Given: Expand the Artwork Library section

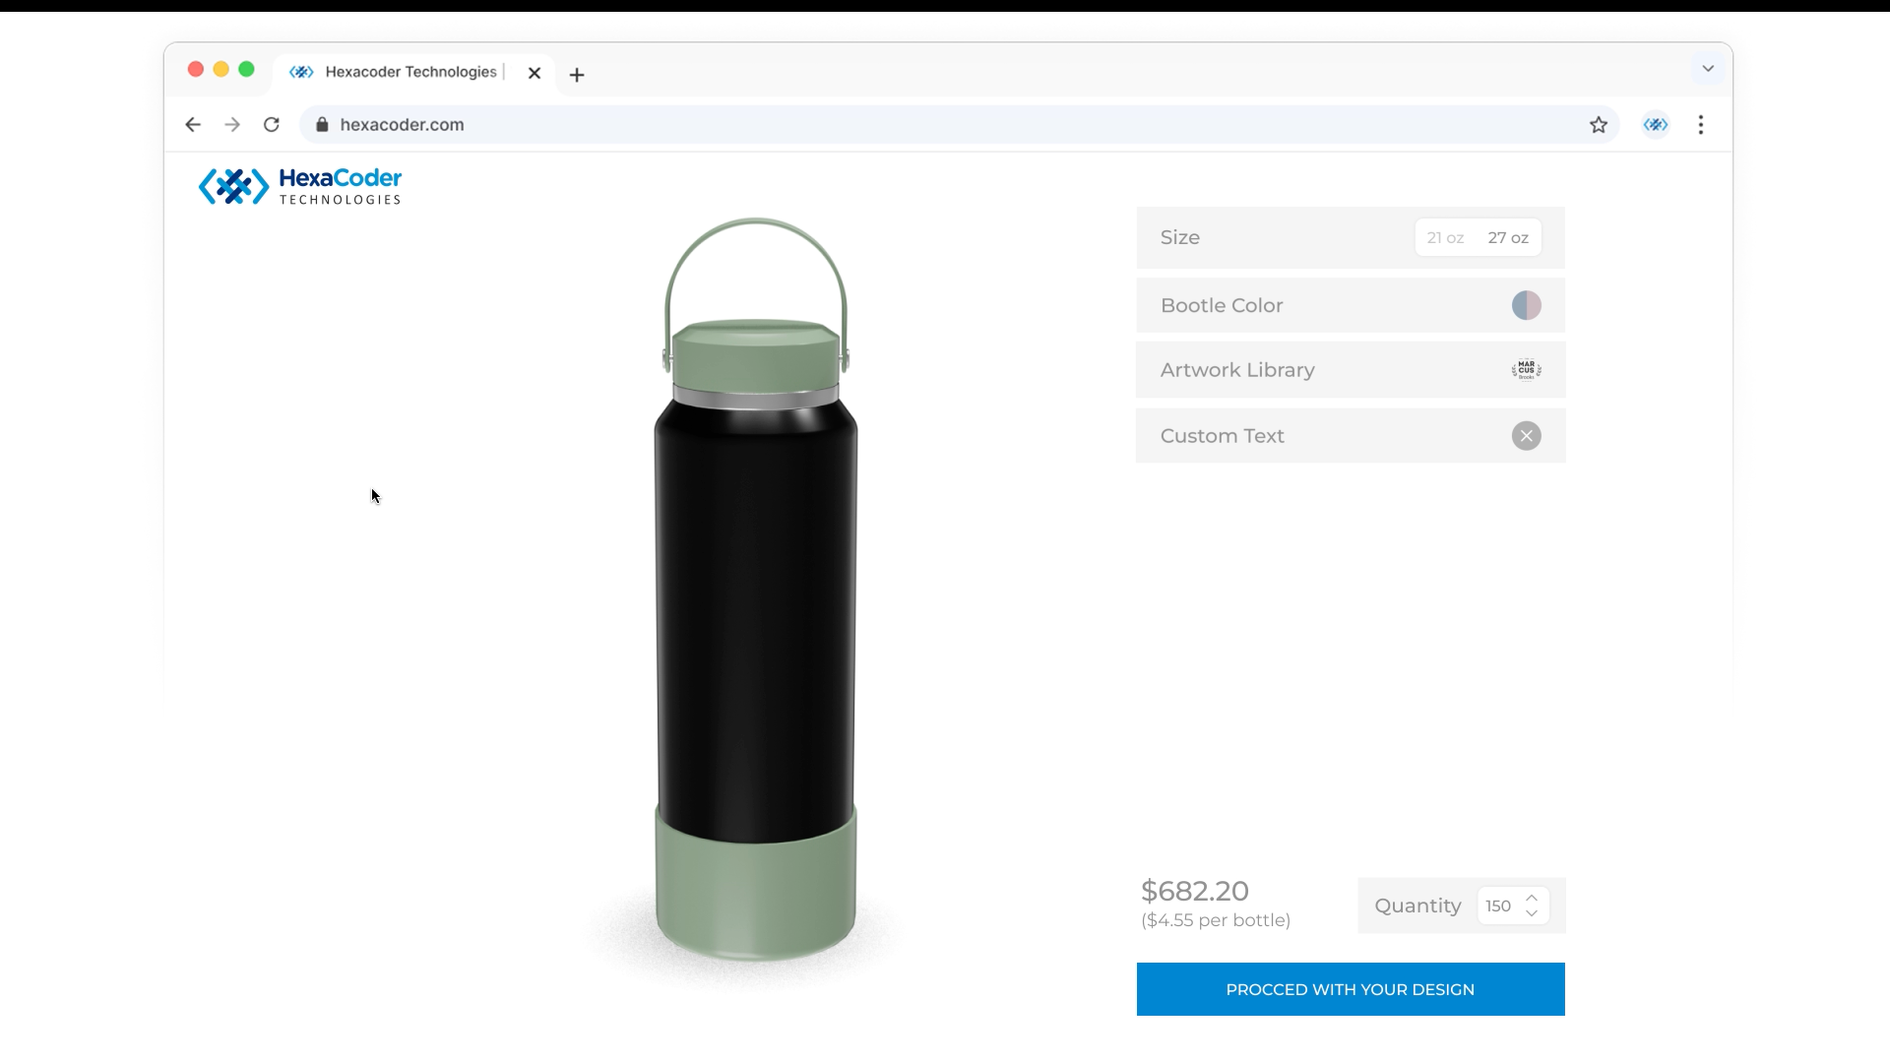Looking at the screenshot, I should pyautogui.click(x=1237, y=370).
